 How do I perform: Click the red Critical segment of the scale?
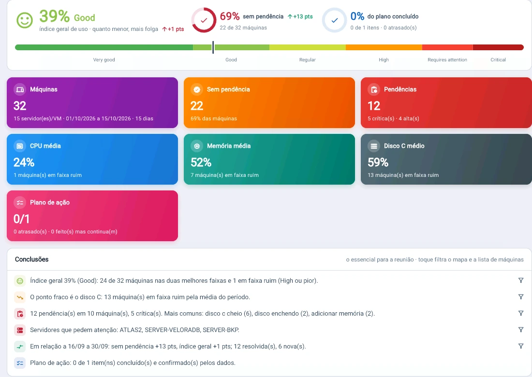(499, 47)
